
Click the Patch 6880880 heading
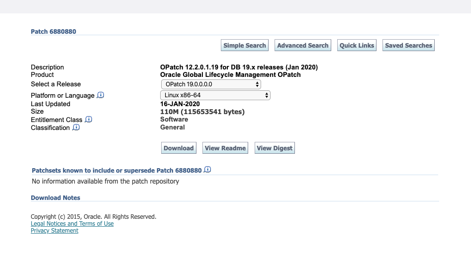54,31
